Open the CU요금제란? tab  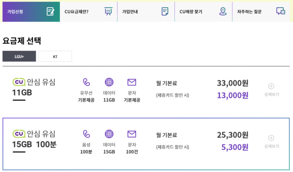(x=89, y=12)
